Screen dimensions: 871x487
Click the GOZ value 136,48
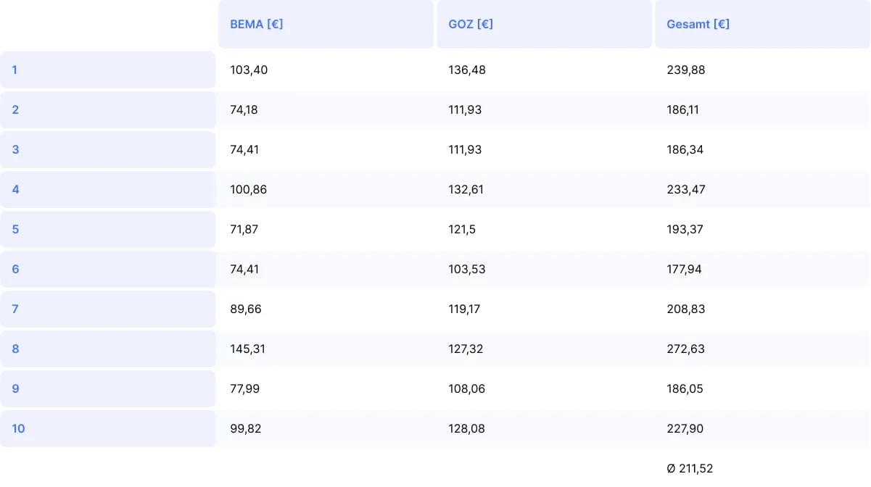click(x=467, y=70)
